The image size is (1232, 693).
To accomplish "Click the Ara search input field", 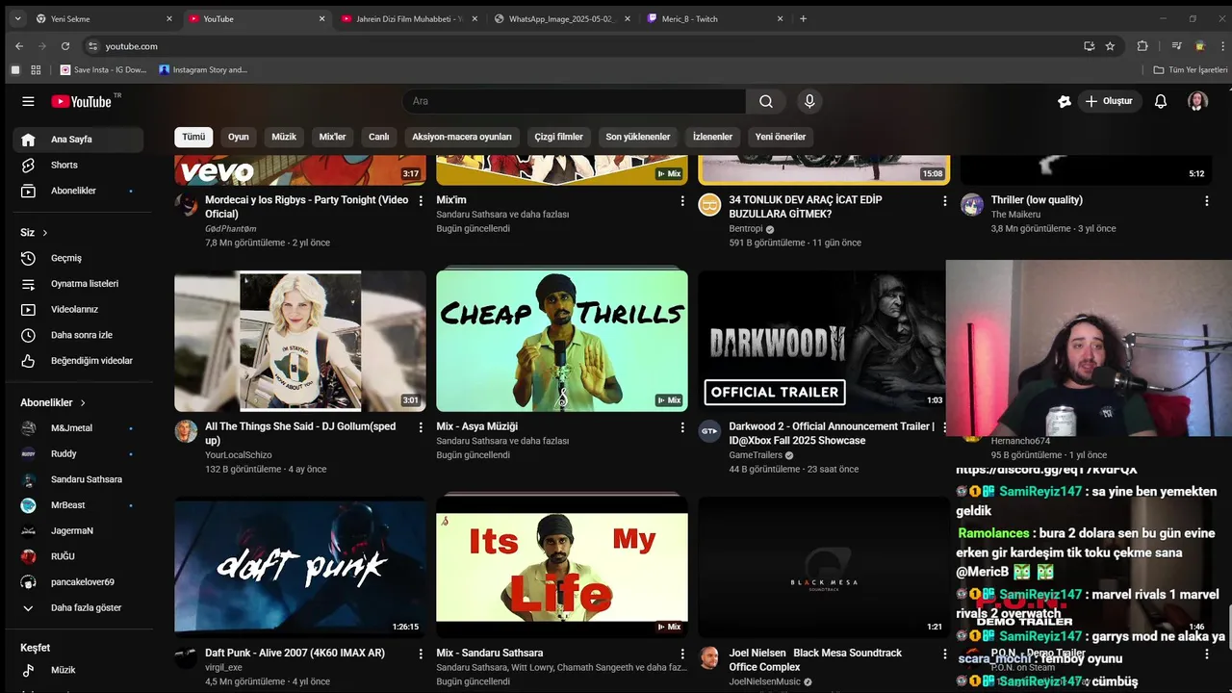I will click(x=574, y=101).
